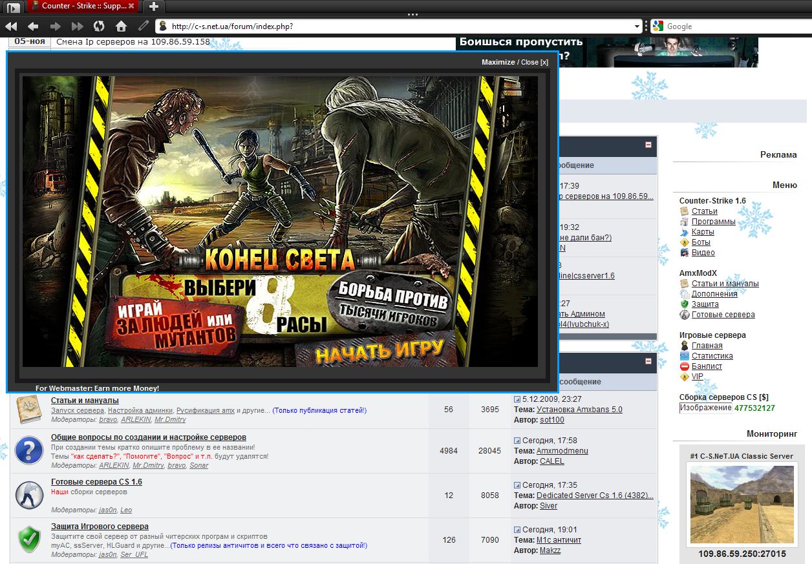Open the address bar history dropdown
This screenshot has width=812, height=564.
[x=637, y=26]
